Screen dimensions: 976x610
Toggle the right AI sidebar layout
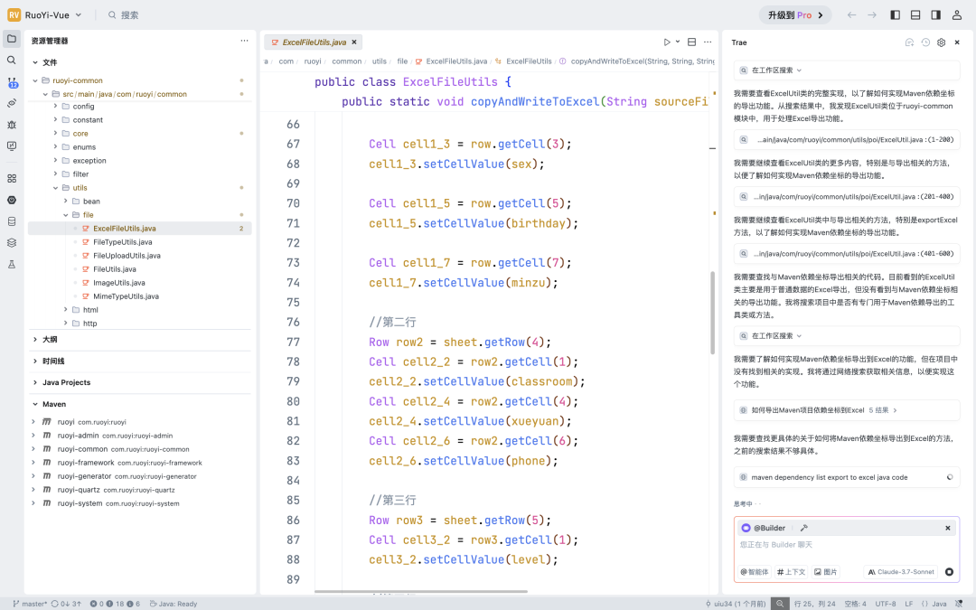(935, 15)
